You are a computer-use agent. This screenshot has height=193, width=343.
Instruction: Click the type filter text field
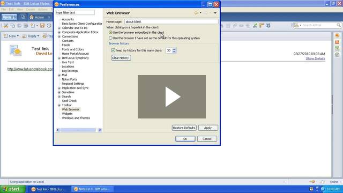pos(75,12)
